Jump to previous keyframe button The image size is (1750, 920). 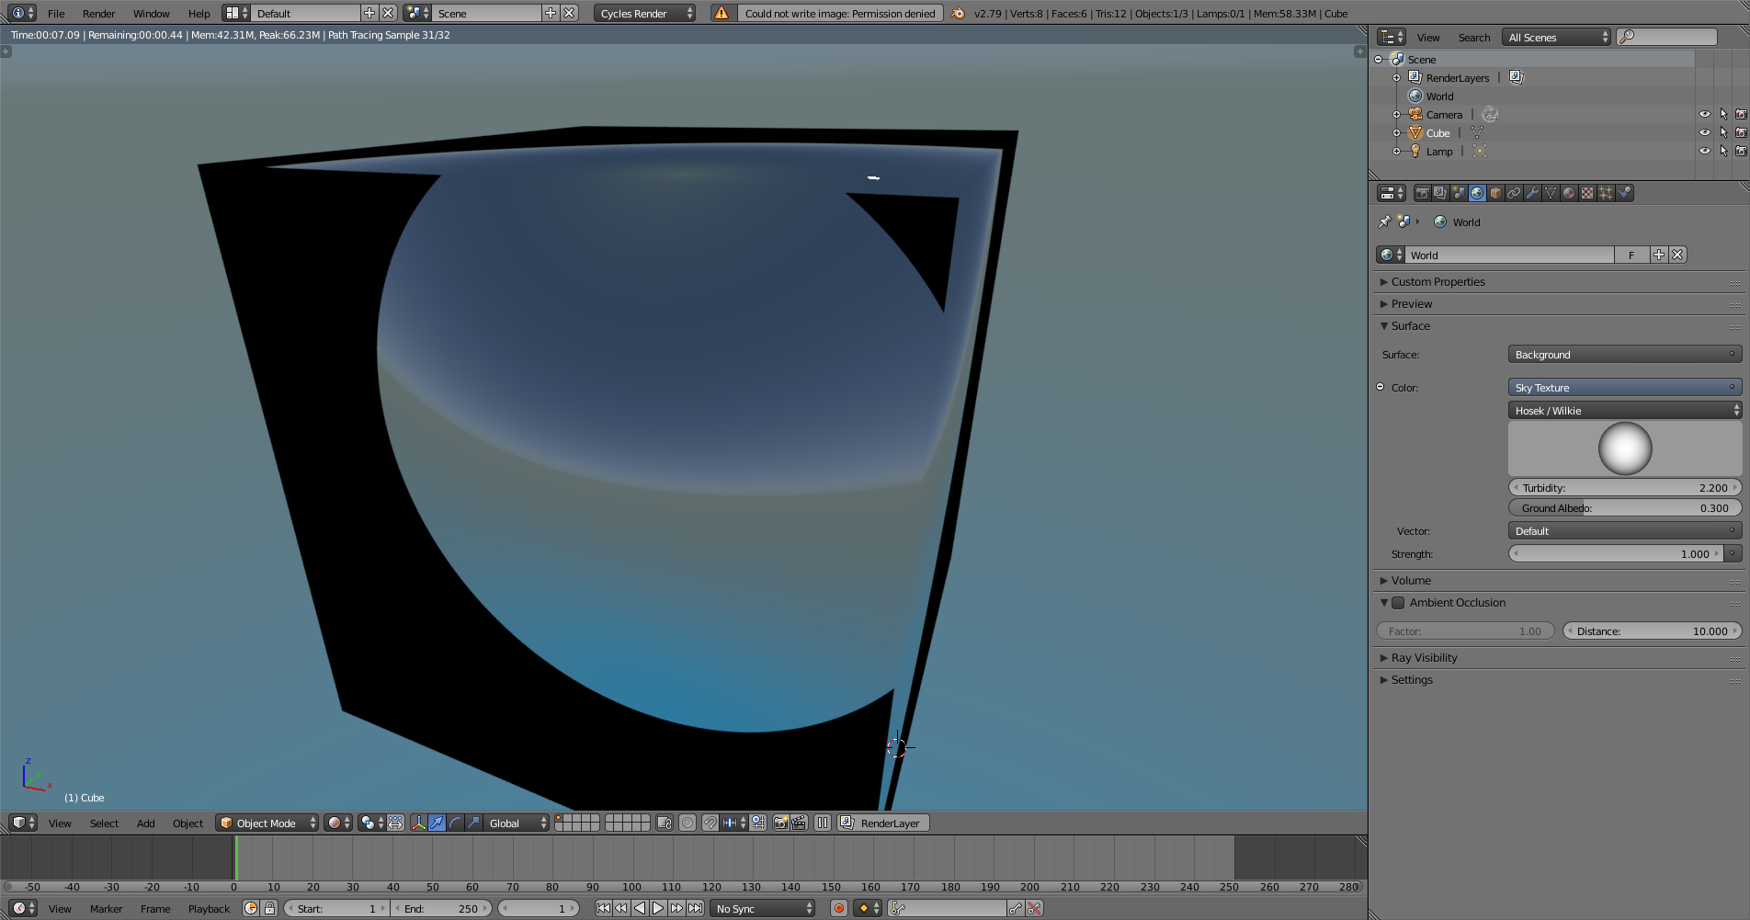[621, 908]
